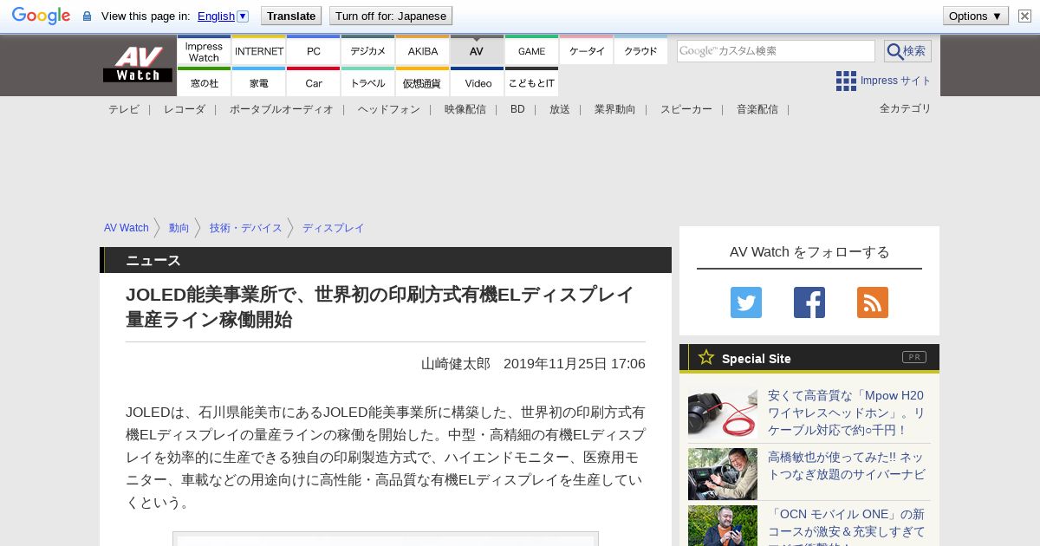Open Impress Watch tab
Screen dimensions: 1040x546
pos(204,51)
